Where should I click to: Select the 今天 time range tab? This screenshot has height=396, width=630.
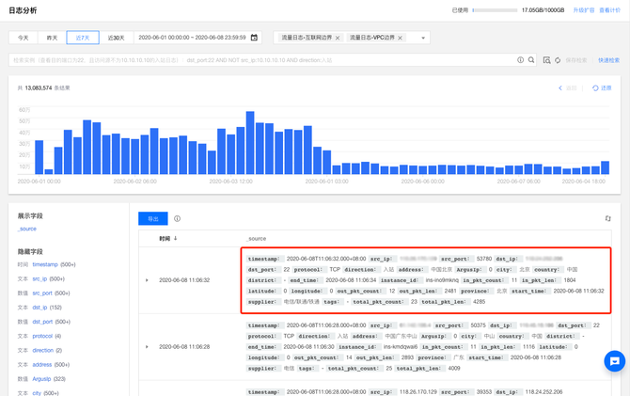[x=24, y=39]
